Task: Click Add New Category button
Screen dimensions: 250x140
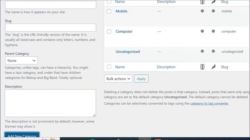Action: point(22,135)
